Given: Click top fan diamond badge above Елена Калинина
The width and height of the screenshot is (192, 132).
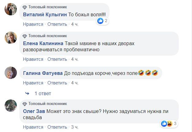Looking at the screenshot, I should 25,36.
